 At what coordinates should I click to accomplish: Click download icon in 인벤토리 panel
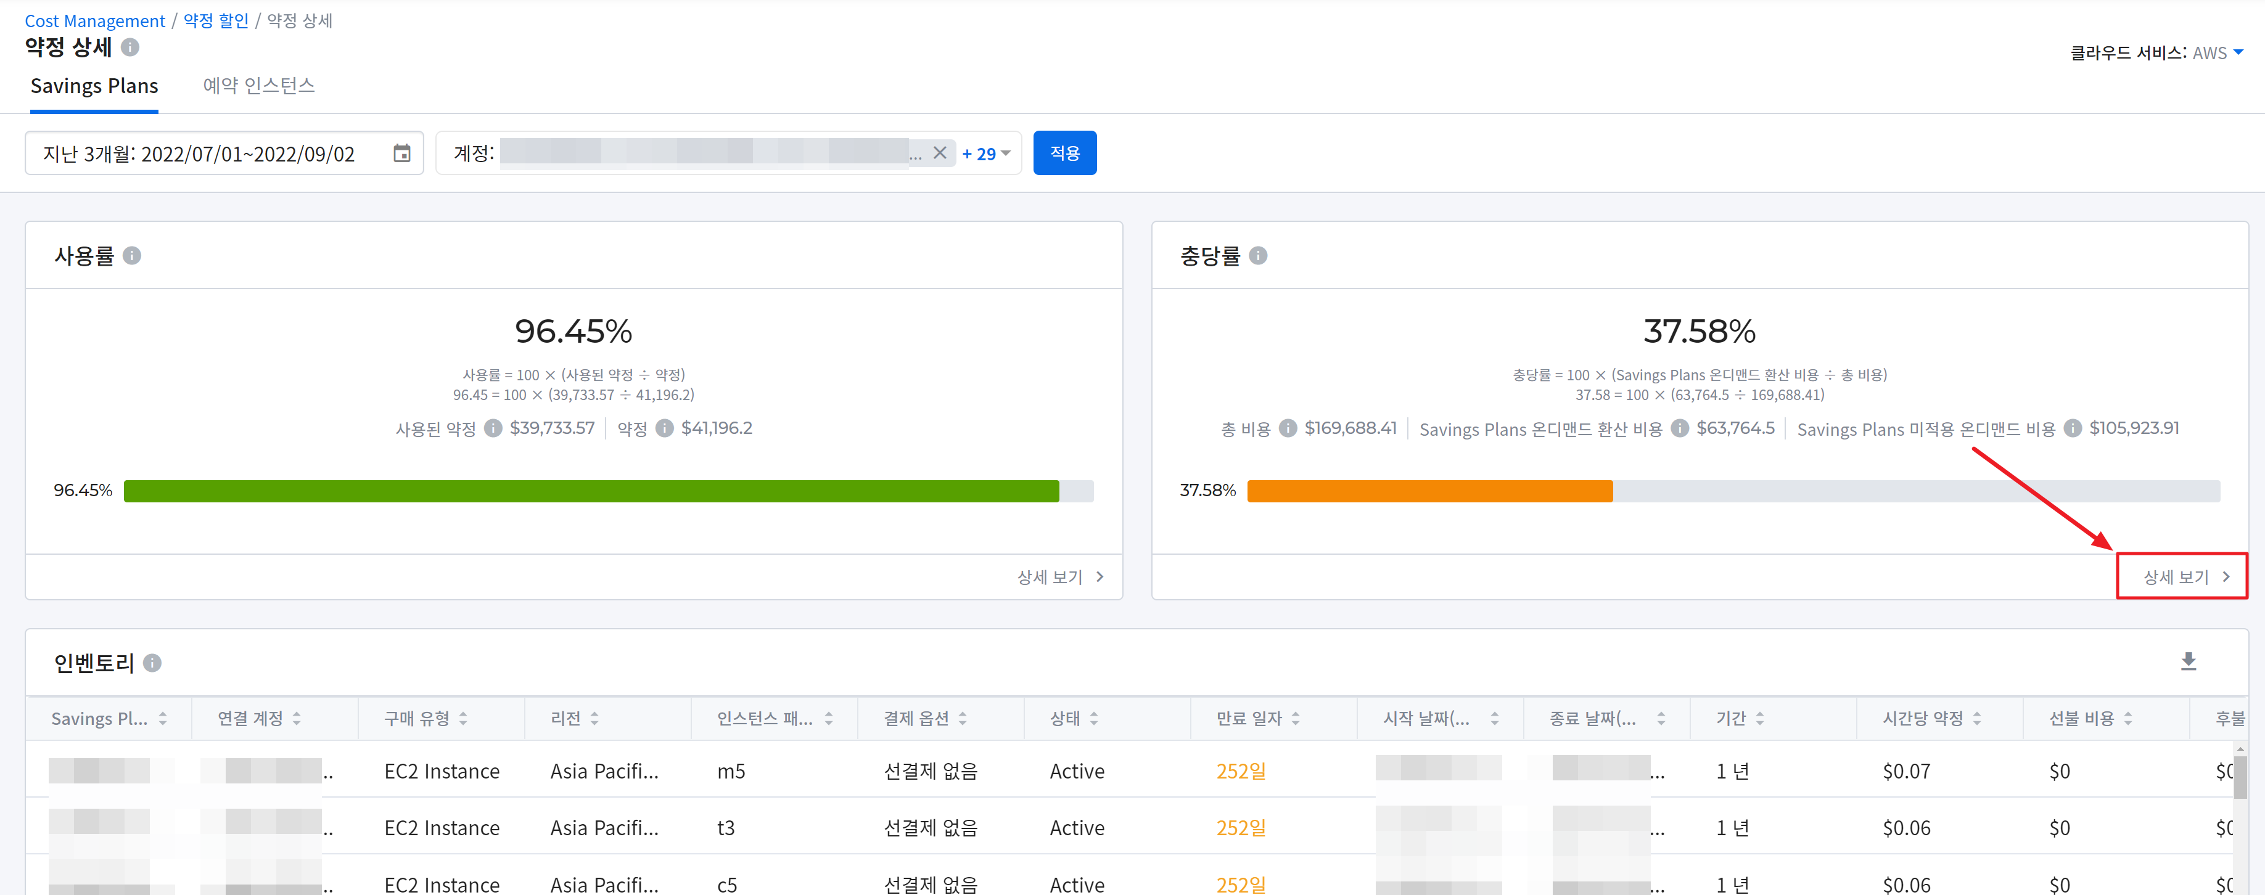[2189, 661]
